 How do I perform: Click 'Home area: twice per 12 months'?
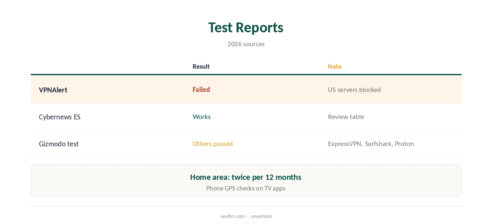(246, 177)
